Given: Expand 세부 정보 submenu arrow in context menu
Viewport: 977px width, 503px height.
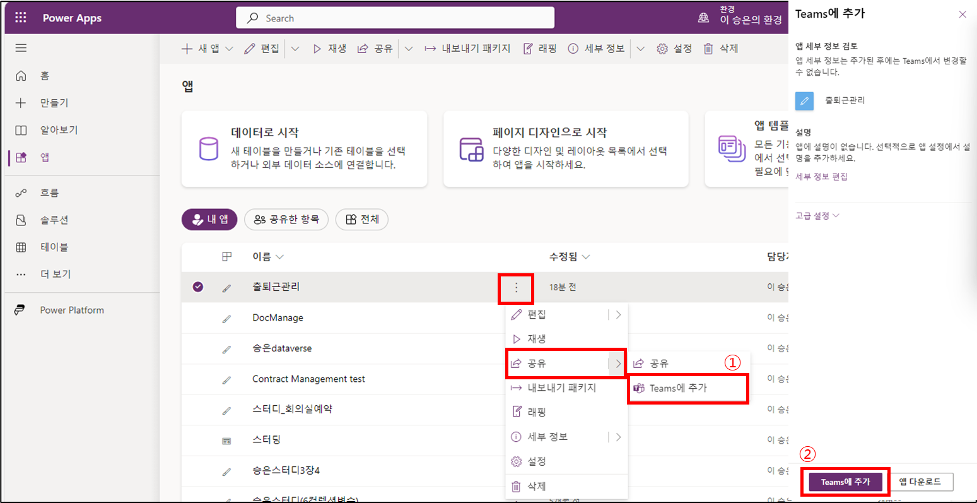Looking at the screenshot, I should tap(618, 437).
